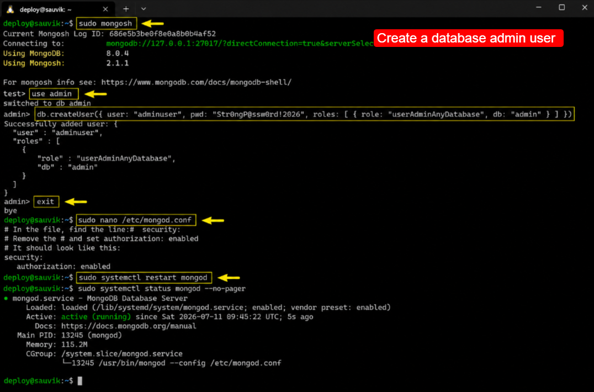Click the 'sudo mongosh' command text
594x392 pixels.
(x=105, y=24)
